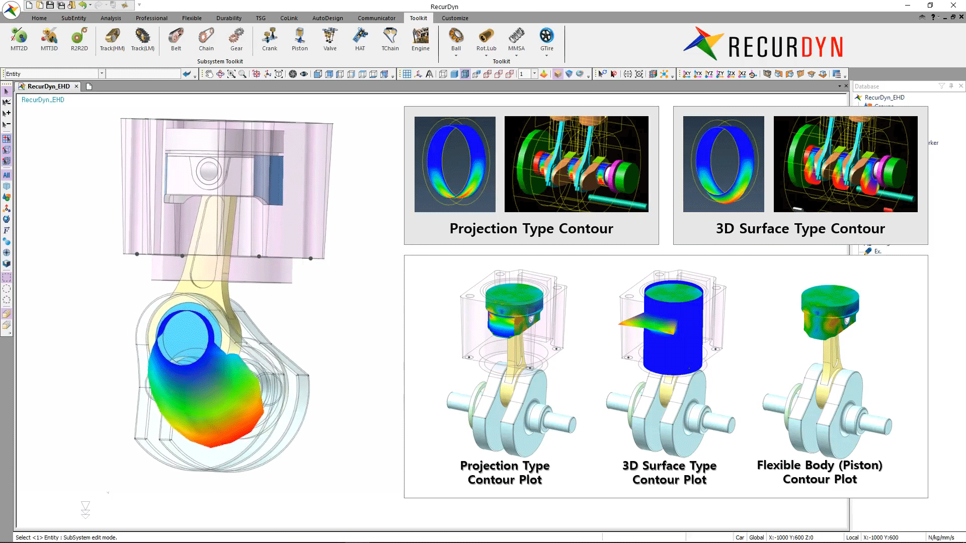Viewport: 966px width, 543px height.
Task: Open the Customize ribbon tab
Action: click(455, 18)
